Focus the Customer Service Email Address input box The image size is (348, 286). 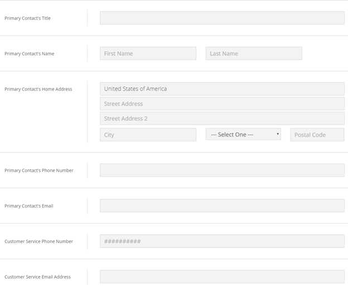click(x=222, y=277)
